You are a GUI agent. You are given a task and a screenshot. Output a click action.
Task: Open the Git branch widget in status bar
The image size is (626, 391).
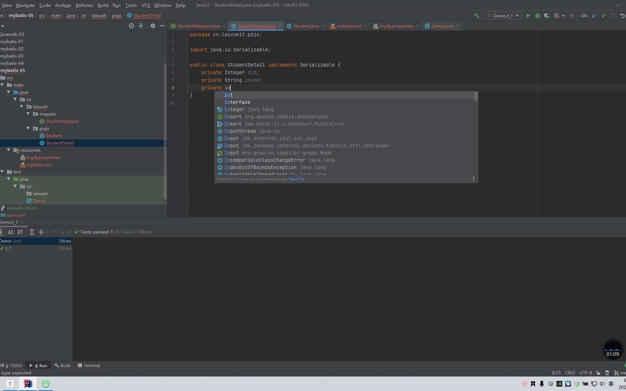[x=620, y=373]
